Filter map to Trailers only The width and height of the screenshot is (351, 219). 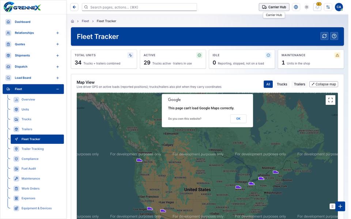point(299,84)
